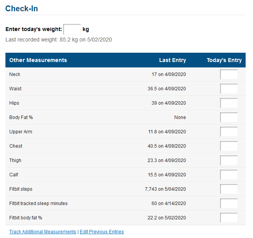Click the Calf today's entry box
253x238 pixels.
click(229, 175)
